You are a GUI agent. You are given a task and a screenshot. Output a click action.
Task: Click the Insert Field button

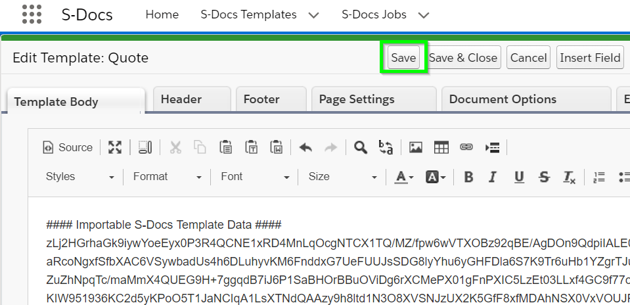[590, 57]
